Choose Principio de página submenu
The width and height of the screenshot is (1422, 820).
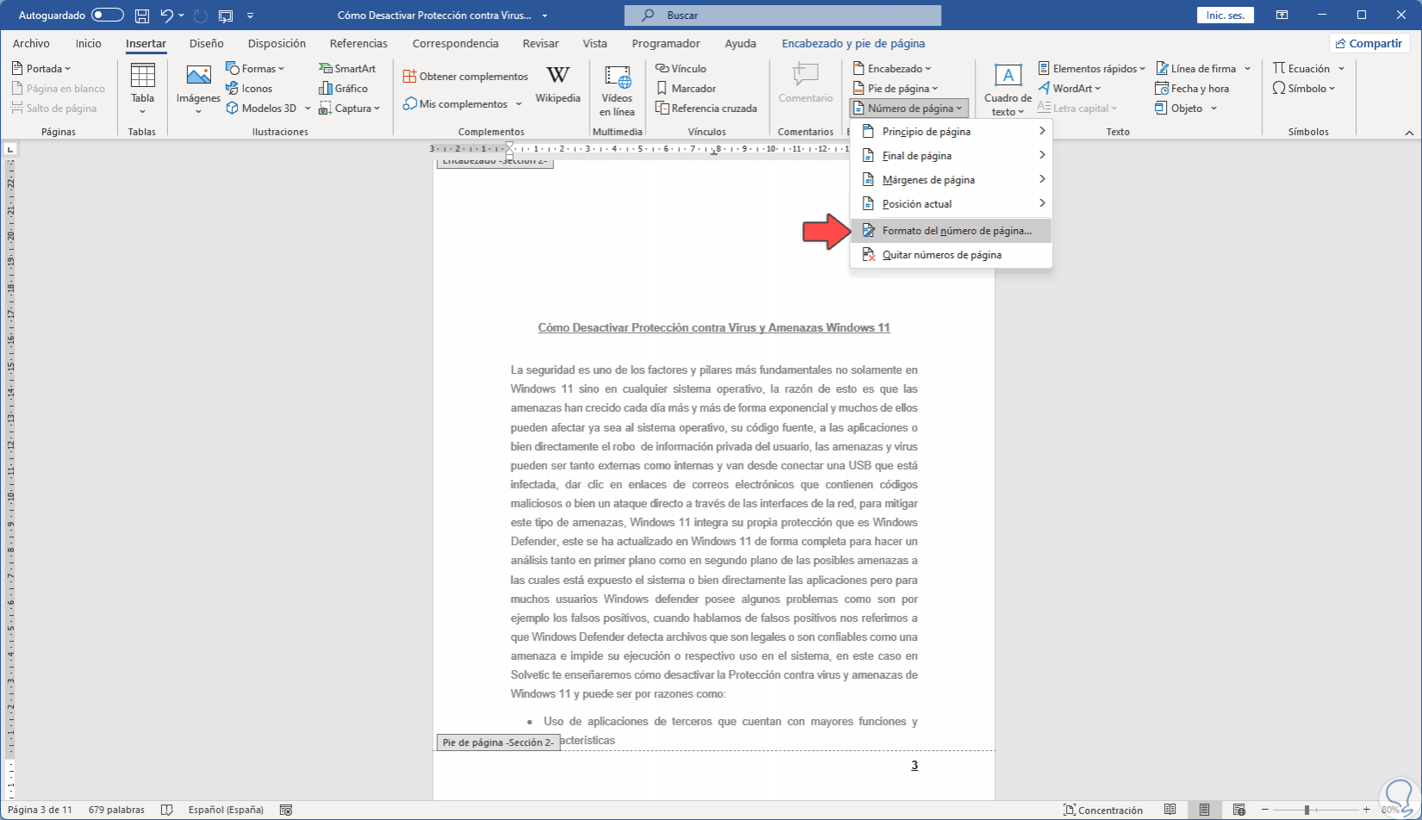(951, 132)
